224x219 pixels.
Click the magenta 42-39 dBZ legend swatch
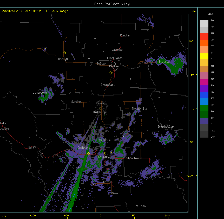pos(204,82)
